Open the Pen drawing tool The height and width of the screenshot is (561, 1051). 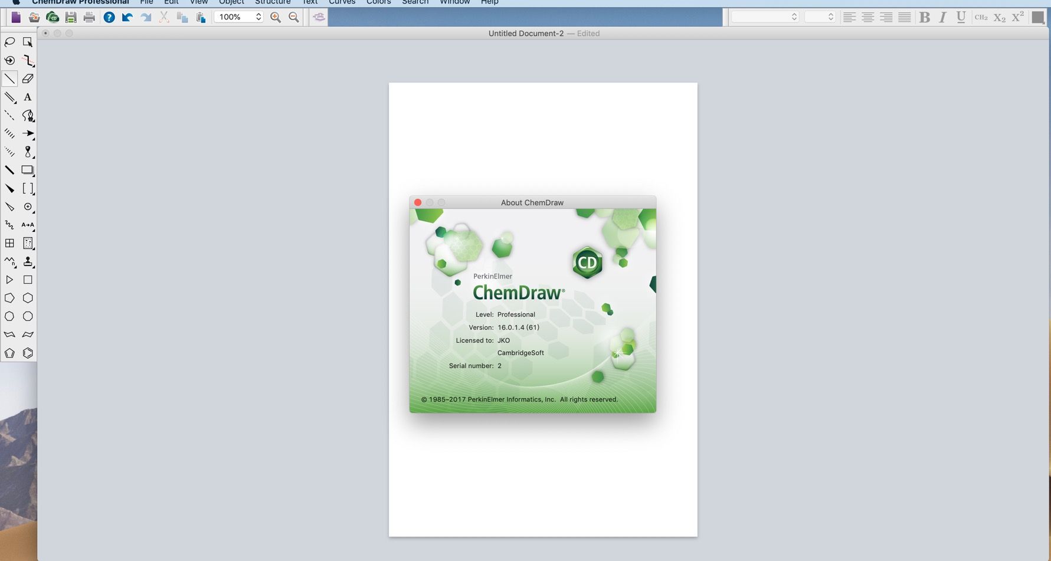tap(28, 115)
